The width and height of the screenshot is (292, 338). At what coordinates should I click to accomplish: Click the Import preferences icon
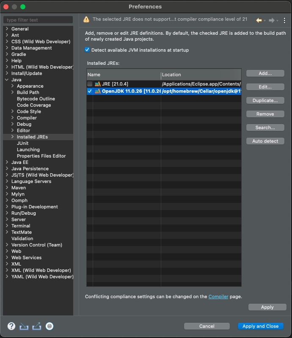(x=24, y=327)
